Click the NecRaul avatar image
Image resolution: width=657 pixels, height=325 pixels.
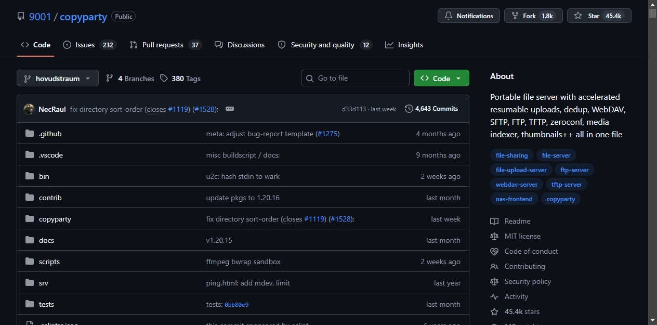pos(29,109)
